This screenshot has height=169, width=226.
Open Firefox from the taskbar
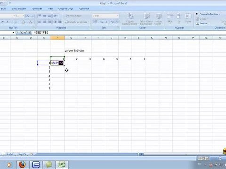coord(22,165)
